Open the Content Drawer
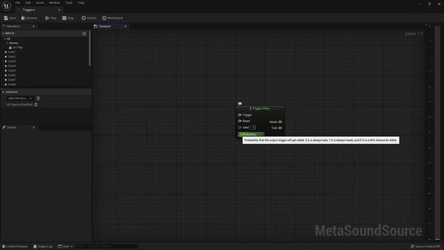444x250 pixels. (15, 247)
